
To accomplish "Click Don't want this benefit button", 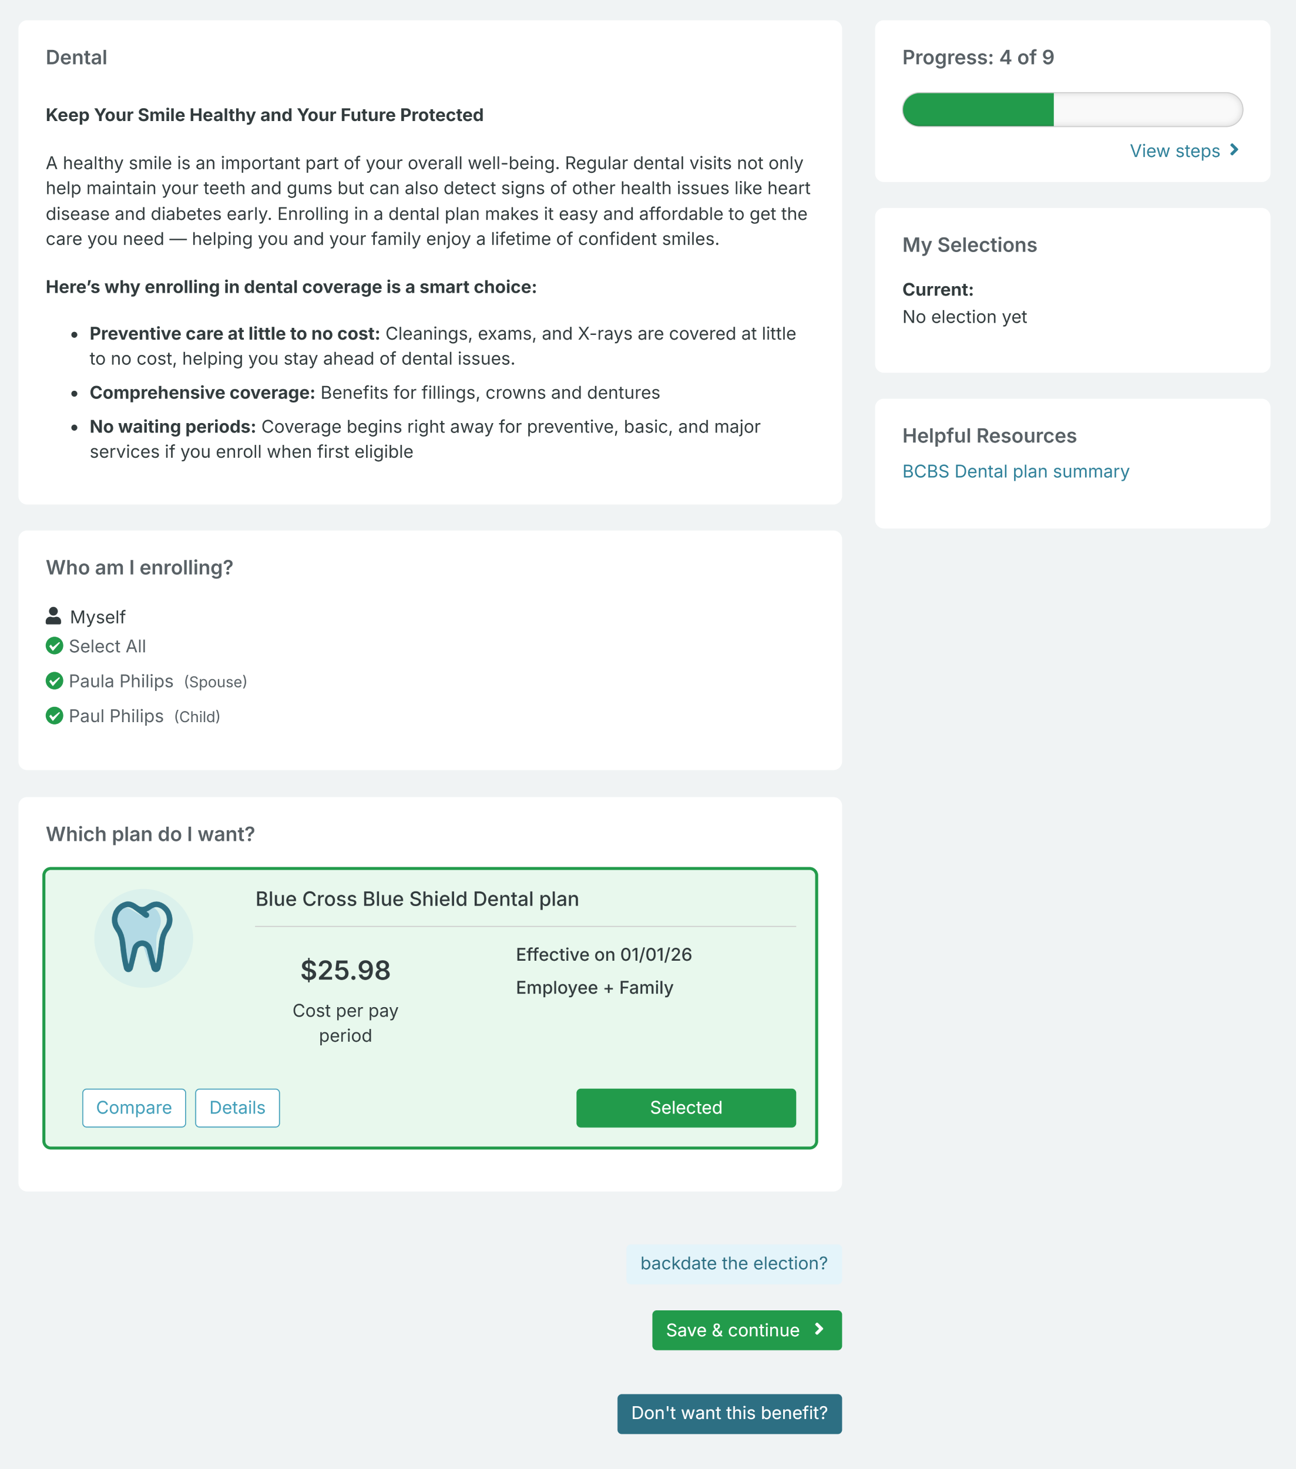I will coord(729,1413).
